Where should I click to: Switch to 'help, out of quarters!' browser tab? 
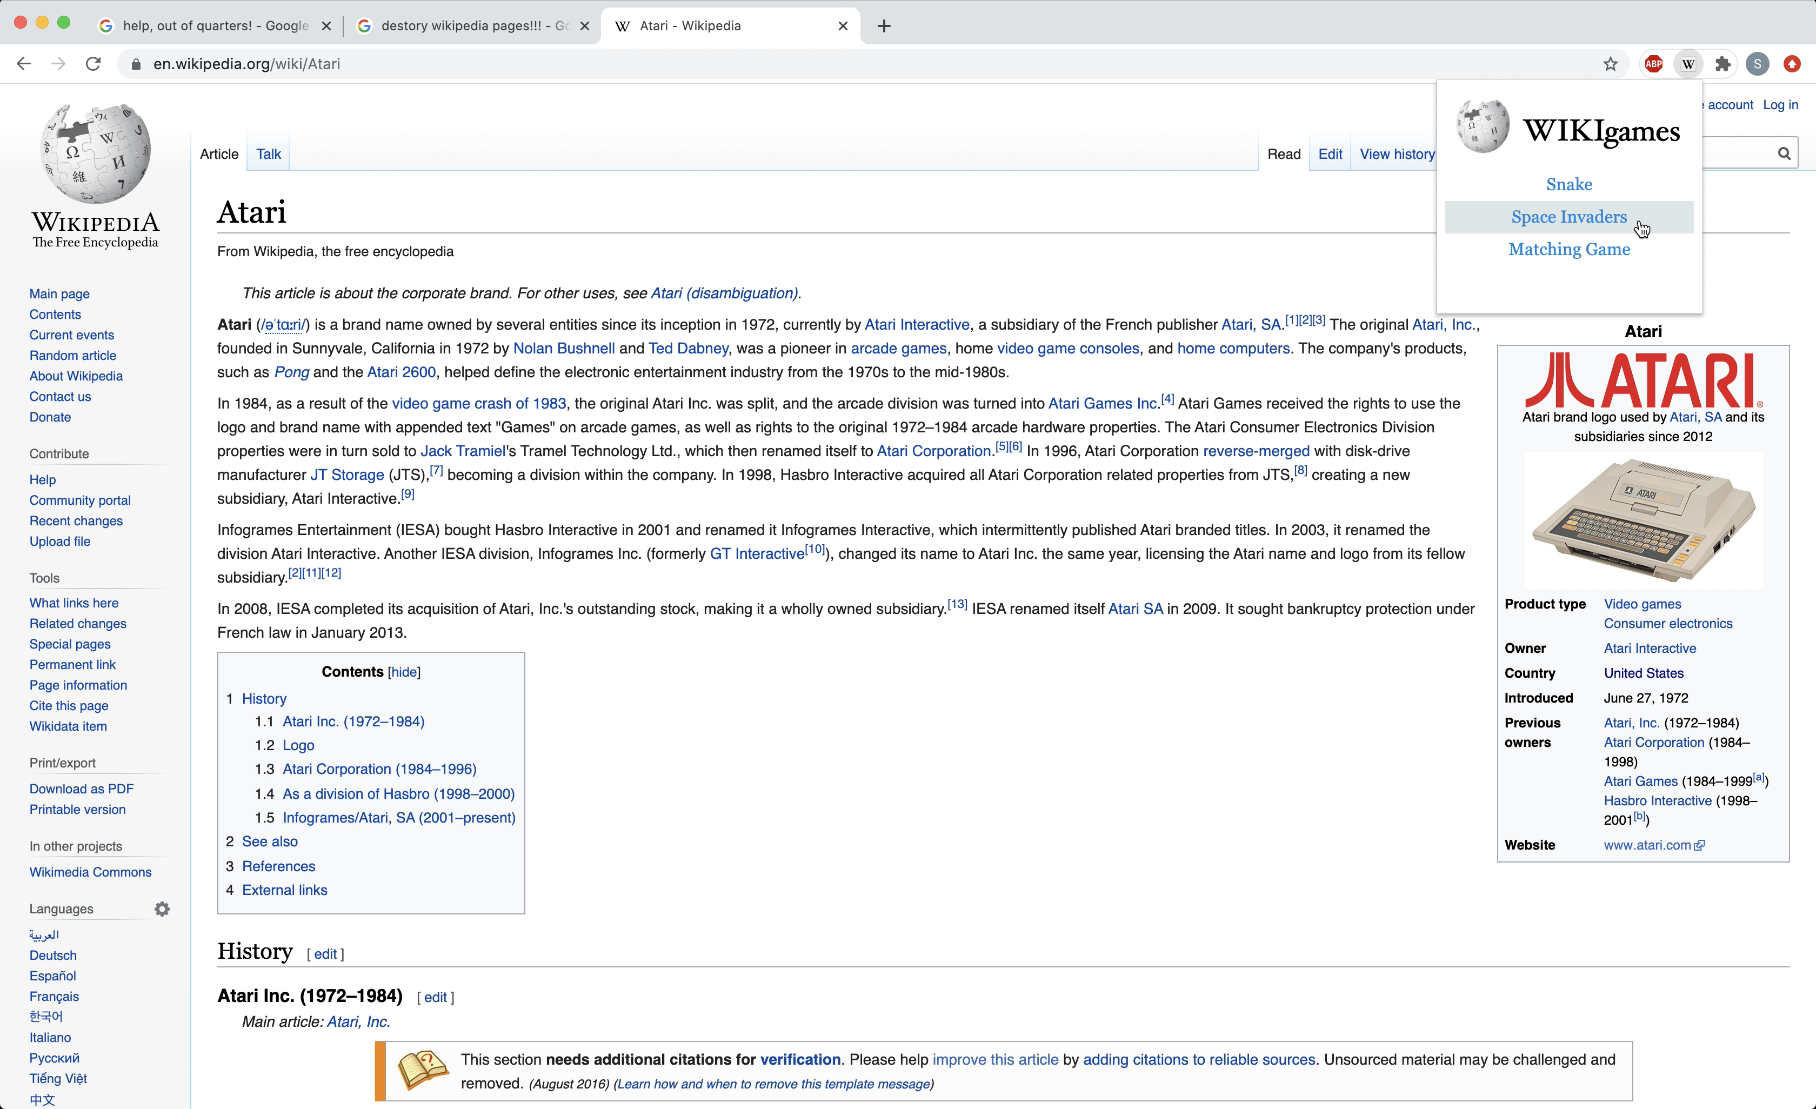point(213,26)
